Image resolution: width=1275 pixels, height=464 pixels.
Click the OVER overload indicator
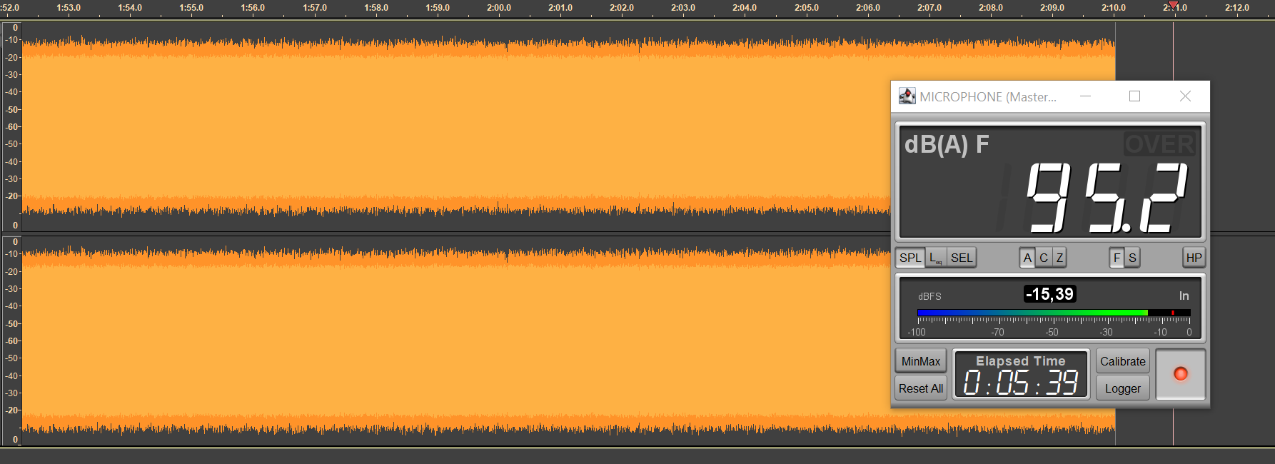pyautogui.click(x=1159, y=144)
